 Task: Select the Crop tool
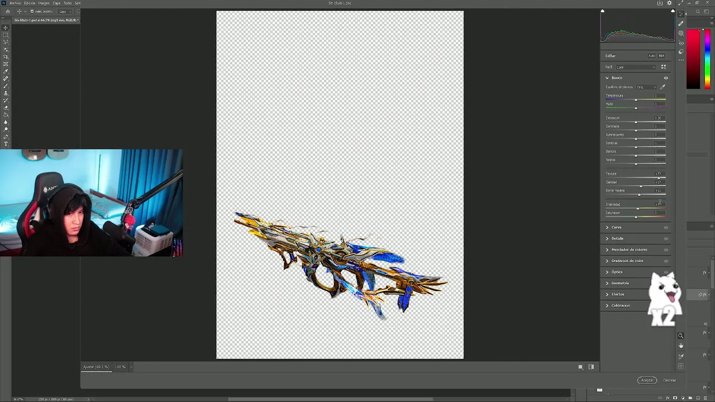point(6,56)
